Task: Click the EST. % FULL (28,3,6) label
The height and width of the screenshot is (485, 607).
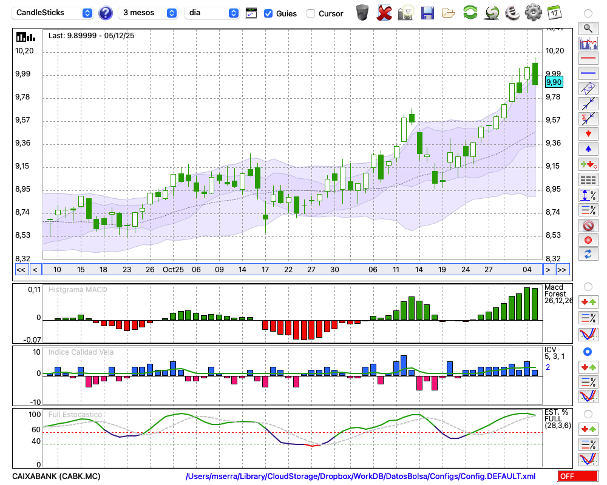Action: (557, 419)
